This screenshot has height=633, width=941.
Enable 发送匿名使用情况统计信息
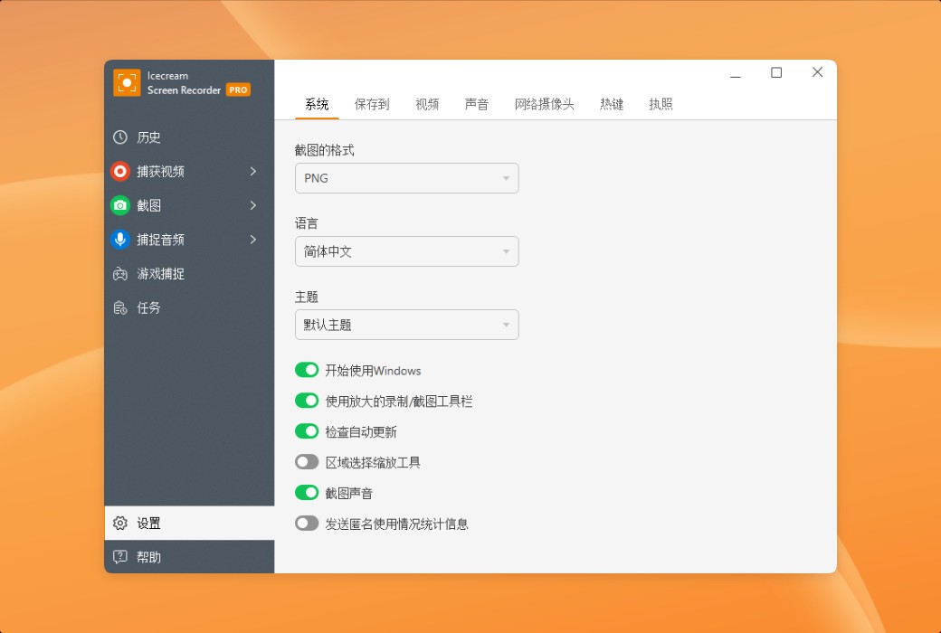pyautogui.click(x=307, y=523)
